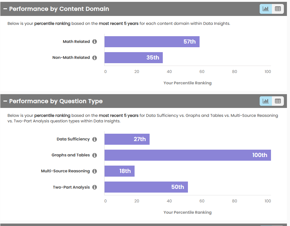The height and width of the screenshot is (226, 290).
Task: Open Data Sufficiency info tooltip icon
Action: click(94, 139)
